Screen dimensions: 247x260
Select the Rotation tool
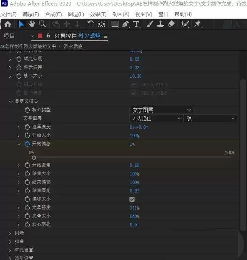coord(91,24)
